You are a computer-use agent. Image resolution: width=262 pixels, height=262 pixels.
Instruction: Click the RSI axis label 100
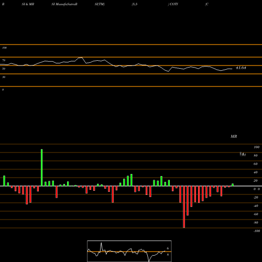point(4,48)
